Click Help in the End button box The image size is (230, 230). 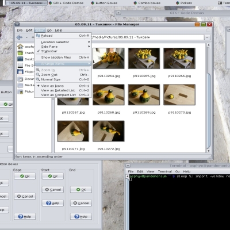click(81, 216)
